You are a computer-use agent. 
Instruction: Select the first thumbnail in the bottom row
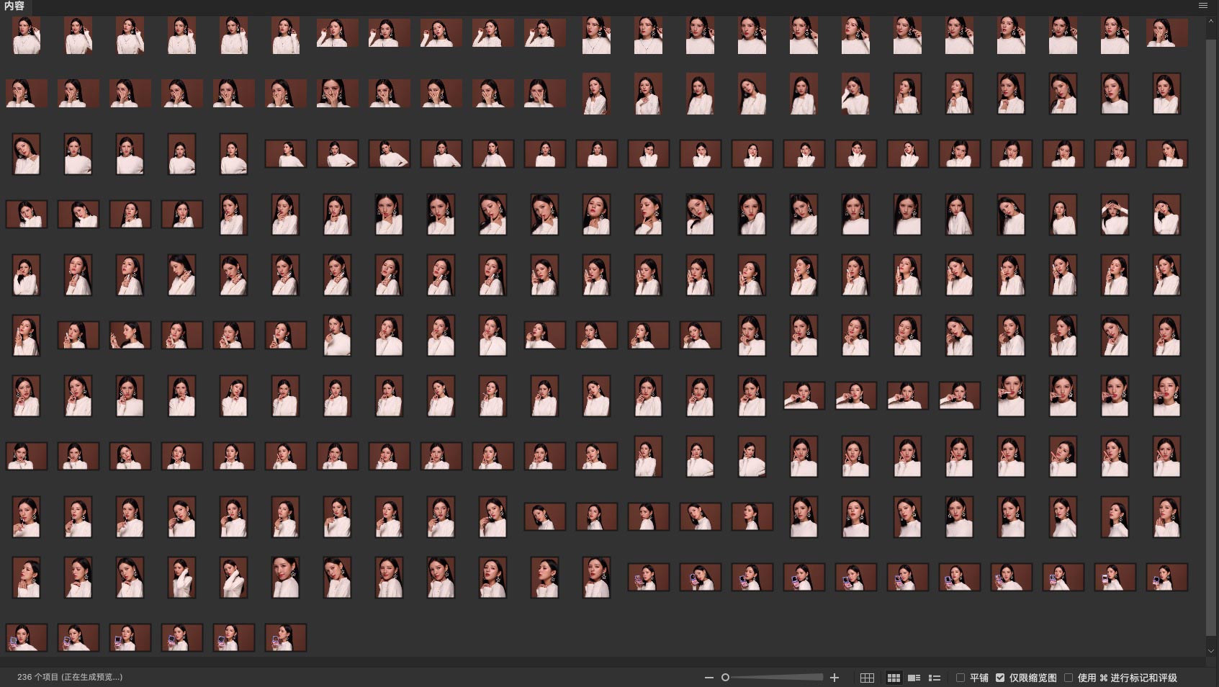point(27,638)
